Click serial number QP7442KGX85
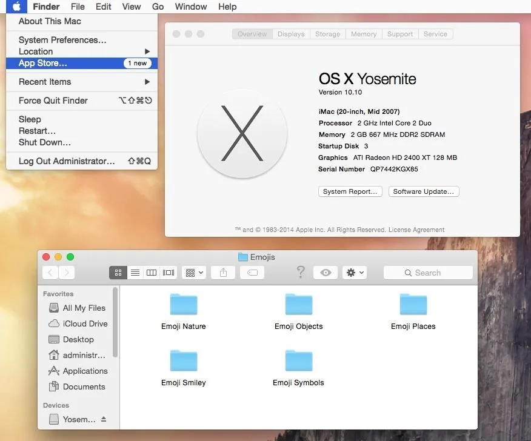 pyautogui.click(x=394, y=169)
